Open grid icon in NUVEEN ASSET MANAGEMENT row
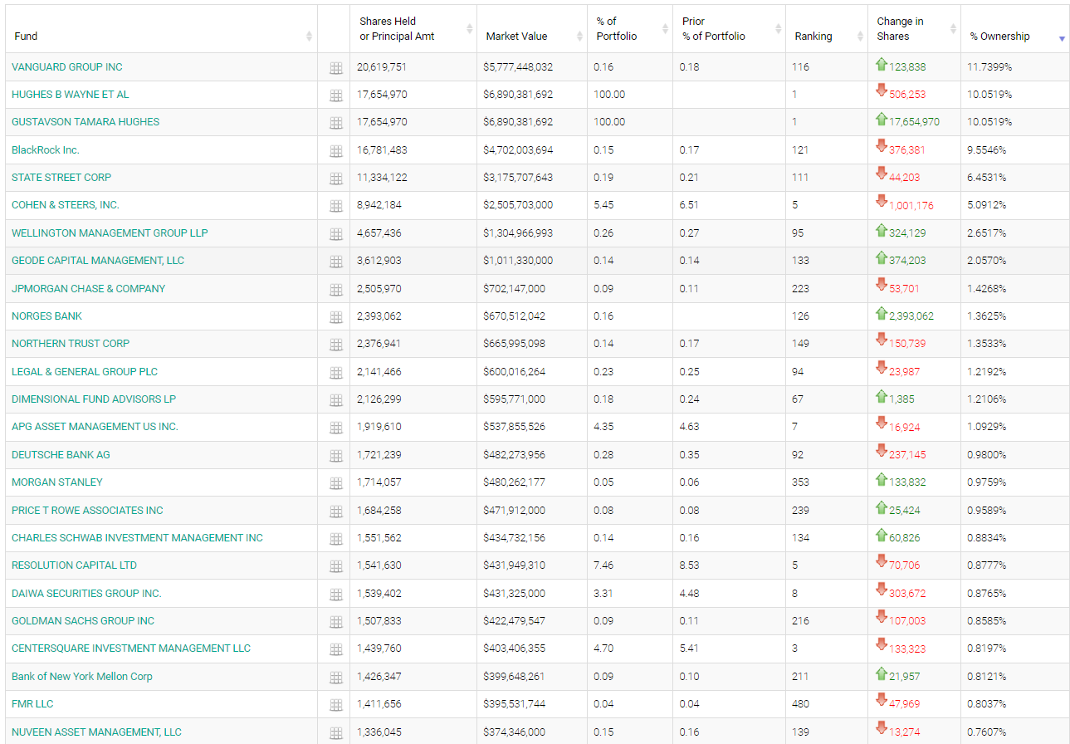 (x=336, y=733)
